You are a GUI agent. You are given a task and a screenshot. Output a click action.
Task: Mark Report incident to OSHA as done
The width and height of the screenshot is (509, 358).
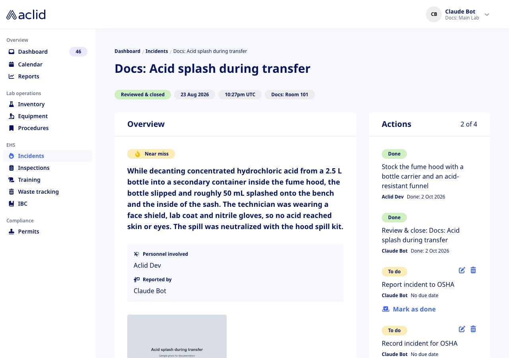(x=409, y=309)
